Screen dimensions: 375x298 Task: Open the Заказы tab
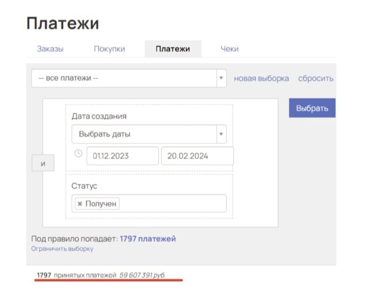click(50, 49)
